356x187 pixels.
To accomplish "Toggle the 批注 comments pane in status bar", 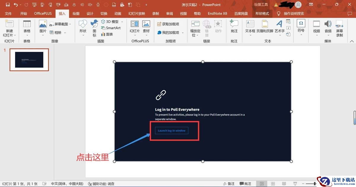I will tap(245, 184).
